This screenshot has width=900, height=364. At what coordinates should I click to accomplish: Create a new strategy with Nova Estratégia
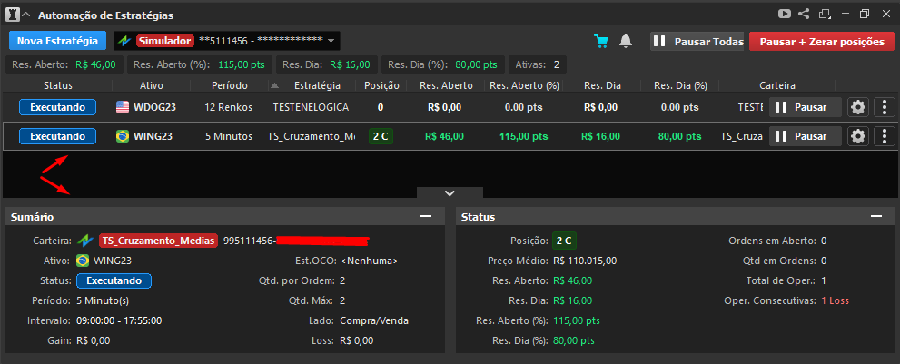[x=57, y=41]
